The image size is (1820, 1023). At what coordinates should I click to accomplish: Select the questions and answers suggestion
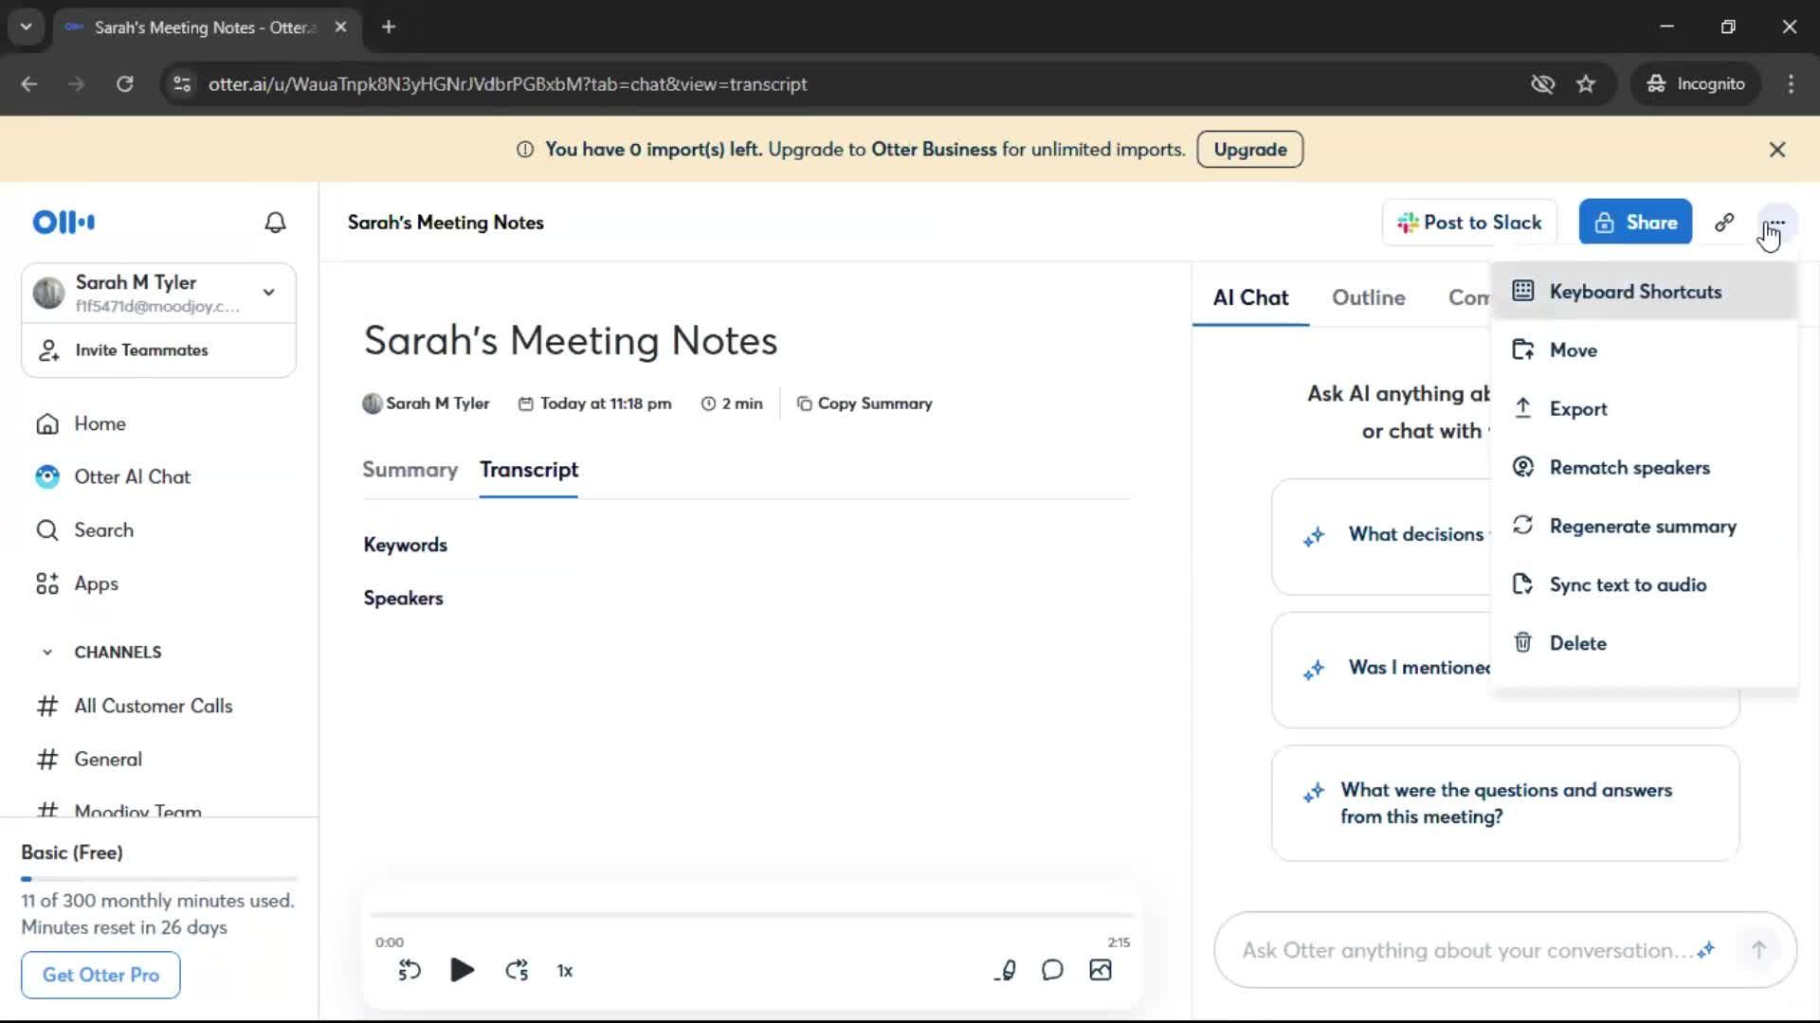point(1505,803)
